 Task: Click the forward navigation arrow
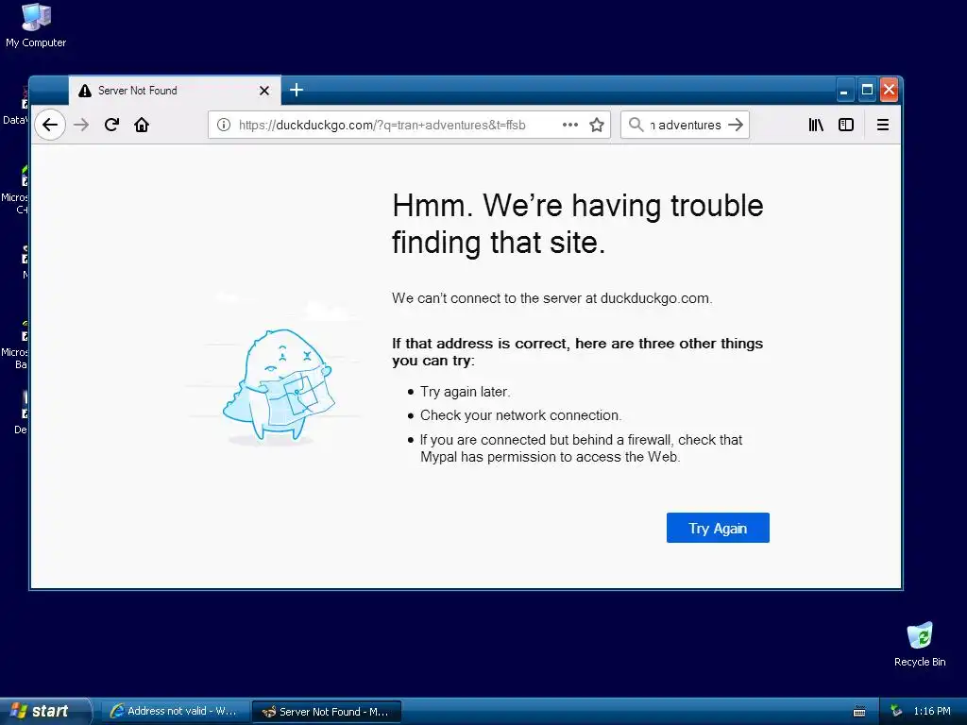pyautogui.click(x=81, y=125)
